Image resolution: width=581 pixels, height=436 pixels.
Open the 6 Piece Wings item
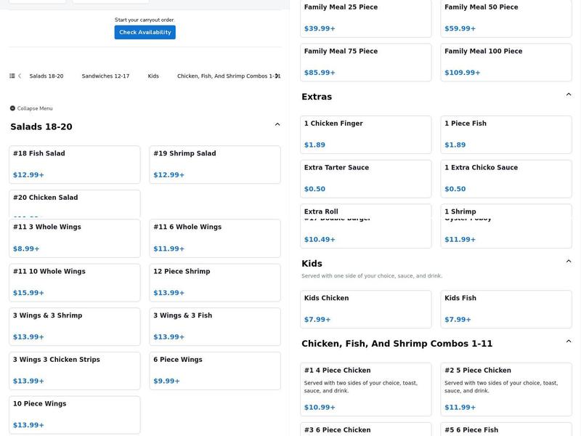coord(215,371)
